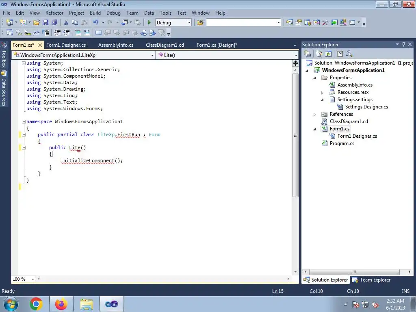Click the Open File folder icon
This screenshot has width=416, height=312.
[x=37, y=23]
